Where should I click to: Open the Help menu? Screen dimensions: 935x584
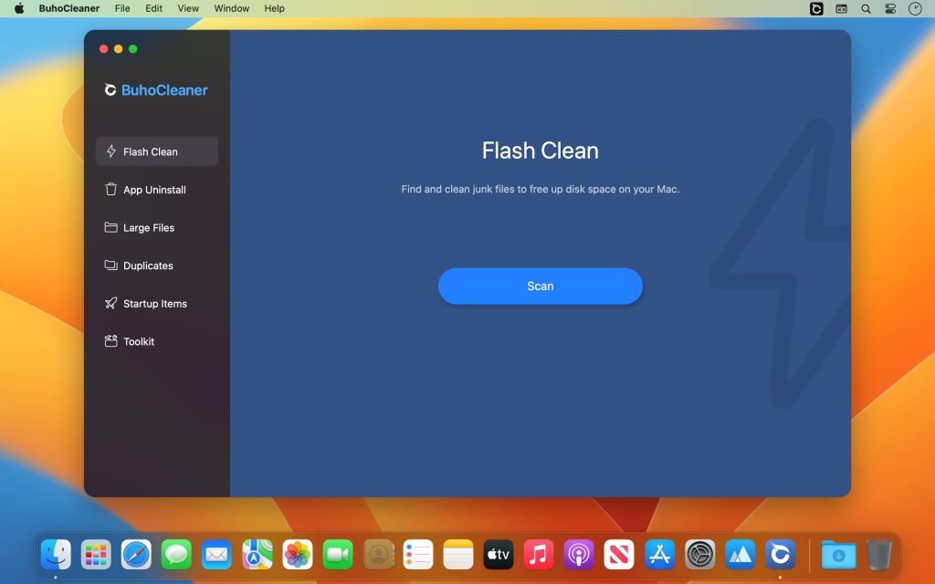coord(273,8)
